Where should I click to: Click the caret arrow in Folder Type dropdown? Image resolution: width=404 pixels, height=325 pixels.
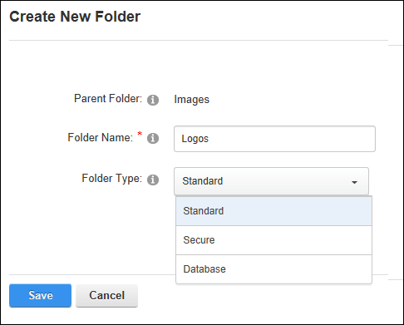point(354,182)
